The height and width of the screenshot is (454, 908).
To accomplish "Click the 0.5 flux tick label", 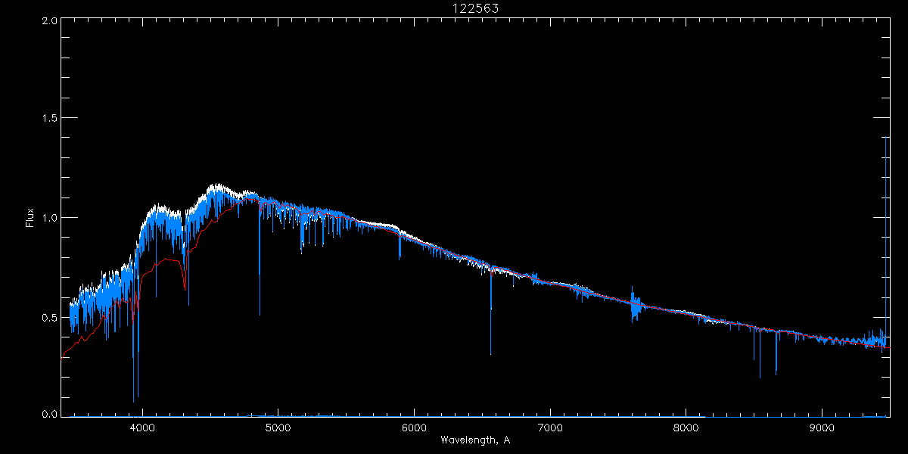I will pyautogui.click(x=49, y=317).
